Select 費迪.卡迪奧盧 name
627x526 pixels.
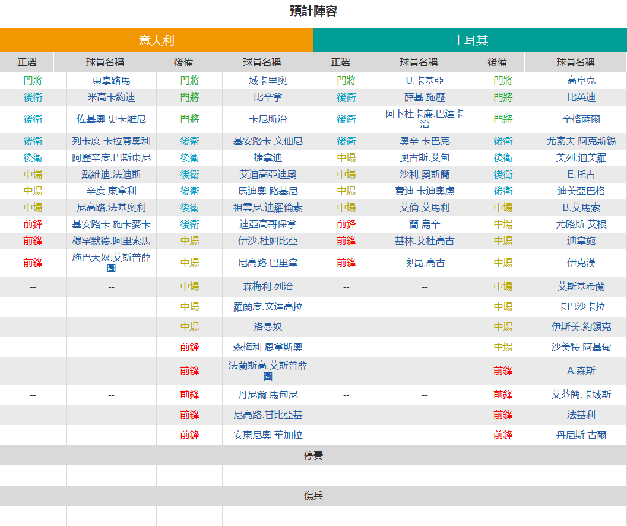point(425,191)
